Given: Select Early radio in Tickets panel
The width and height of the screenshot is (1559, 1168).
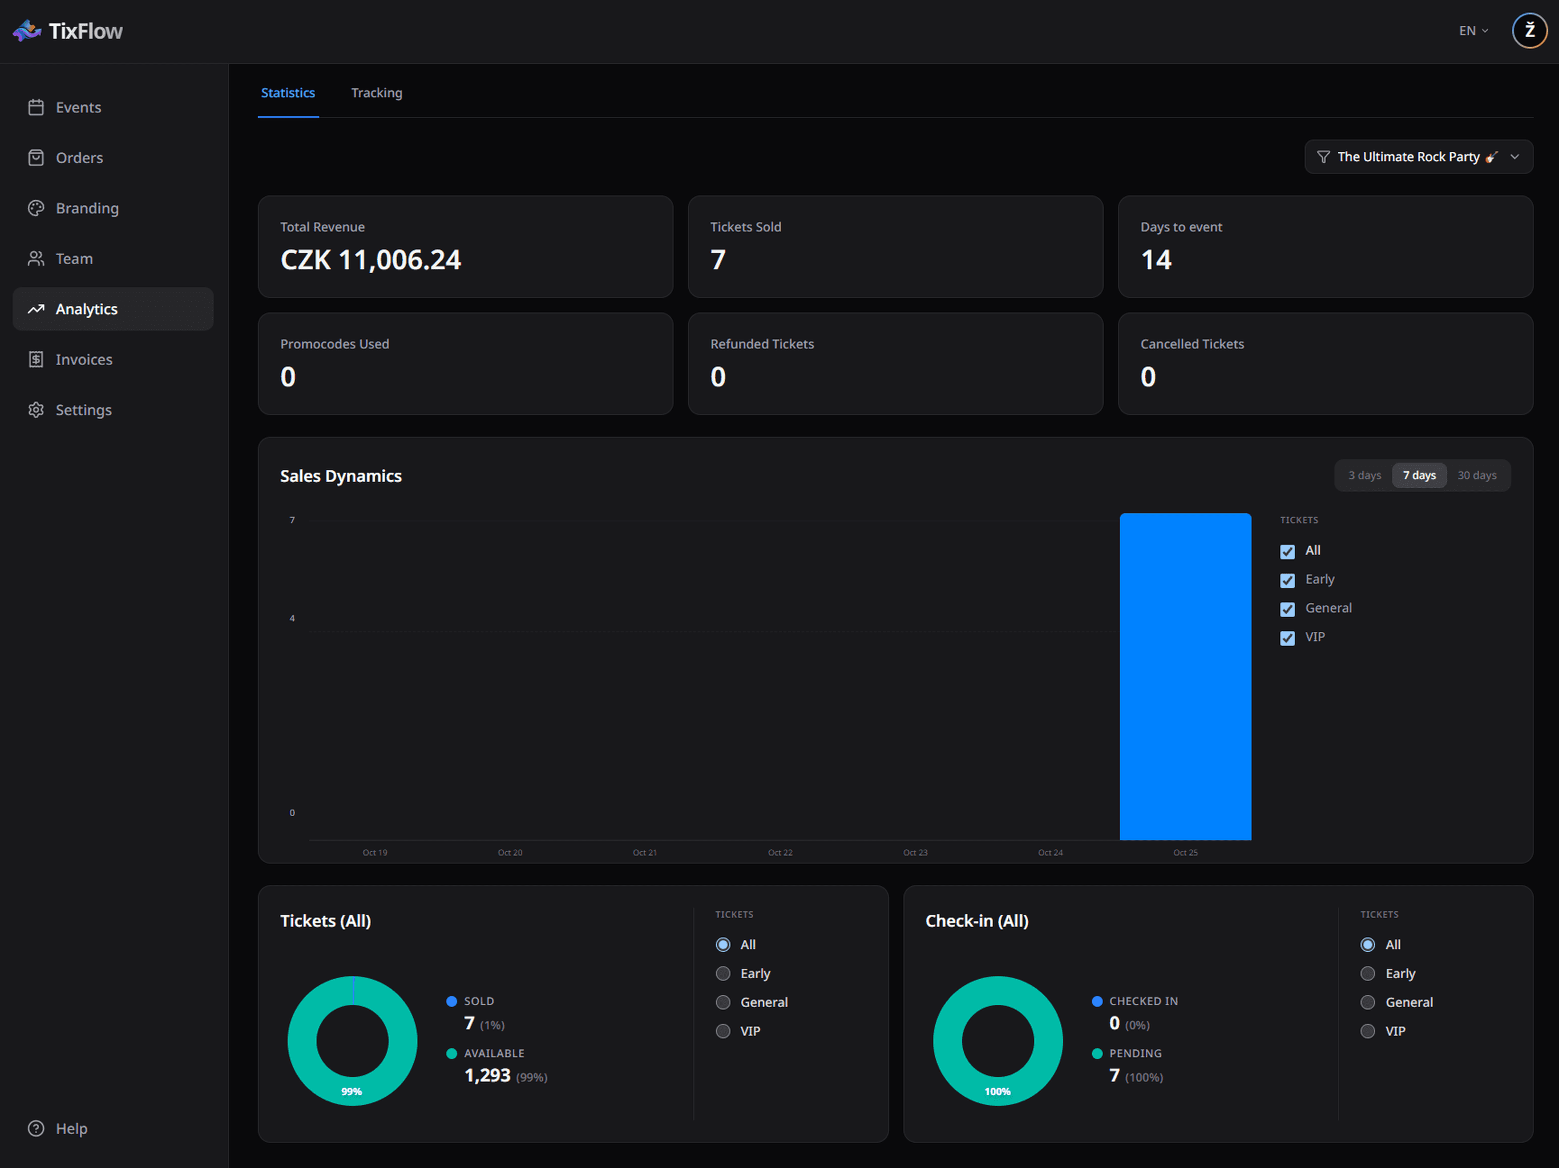Looking at the screenshot, I should coord(723,974).
